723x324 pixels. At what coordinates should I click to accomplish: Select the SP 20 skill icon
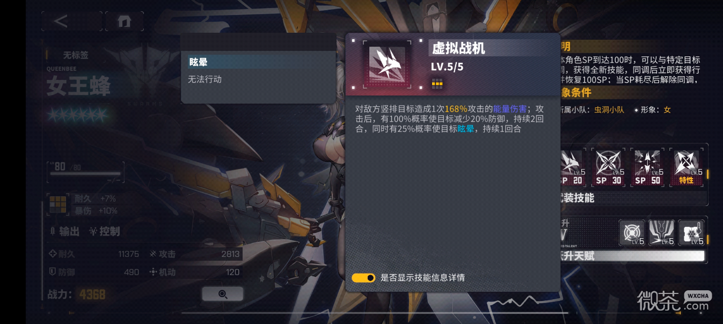(x=572, y=167)
